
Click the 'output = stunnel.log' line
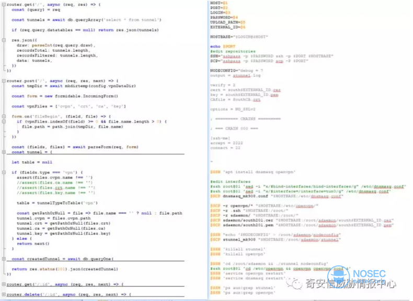[235, 75]
